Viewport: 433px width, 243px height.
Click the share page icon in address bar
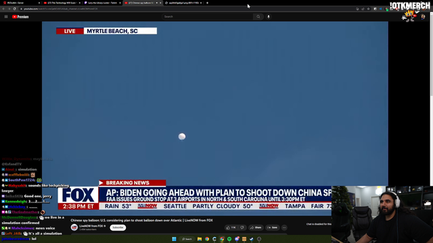(363, 9)
